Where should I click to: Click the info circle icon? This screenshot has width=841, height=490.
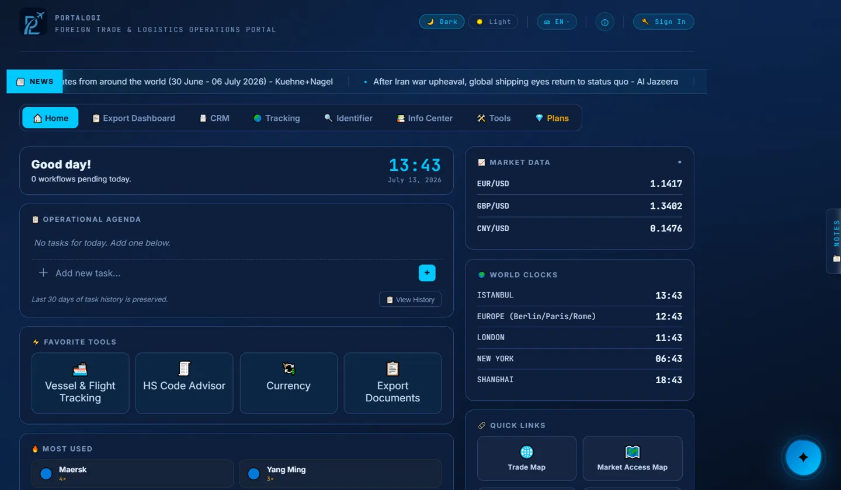pyautogui.click(x=604, y=22)
